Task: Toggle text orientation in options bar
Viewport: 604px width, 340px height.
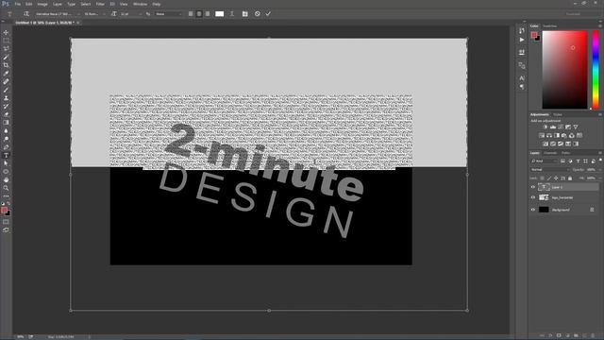Action: coord(26,14)
